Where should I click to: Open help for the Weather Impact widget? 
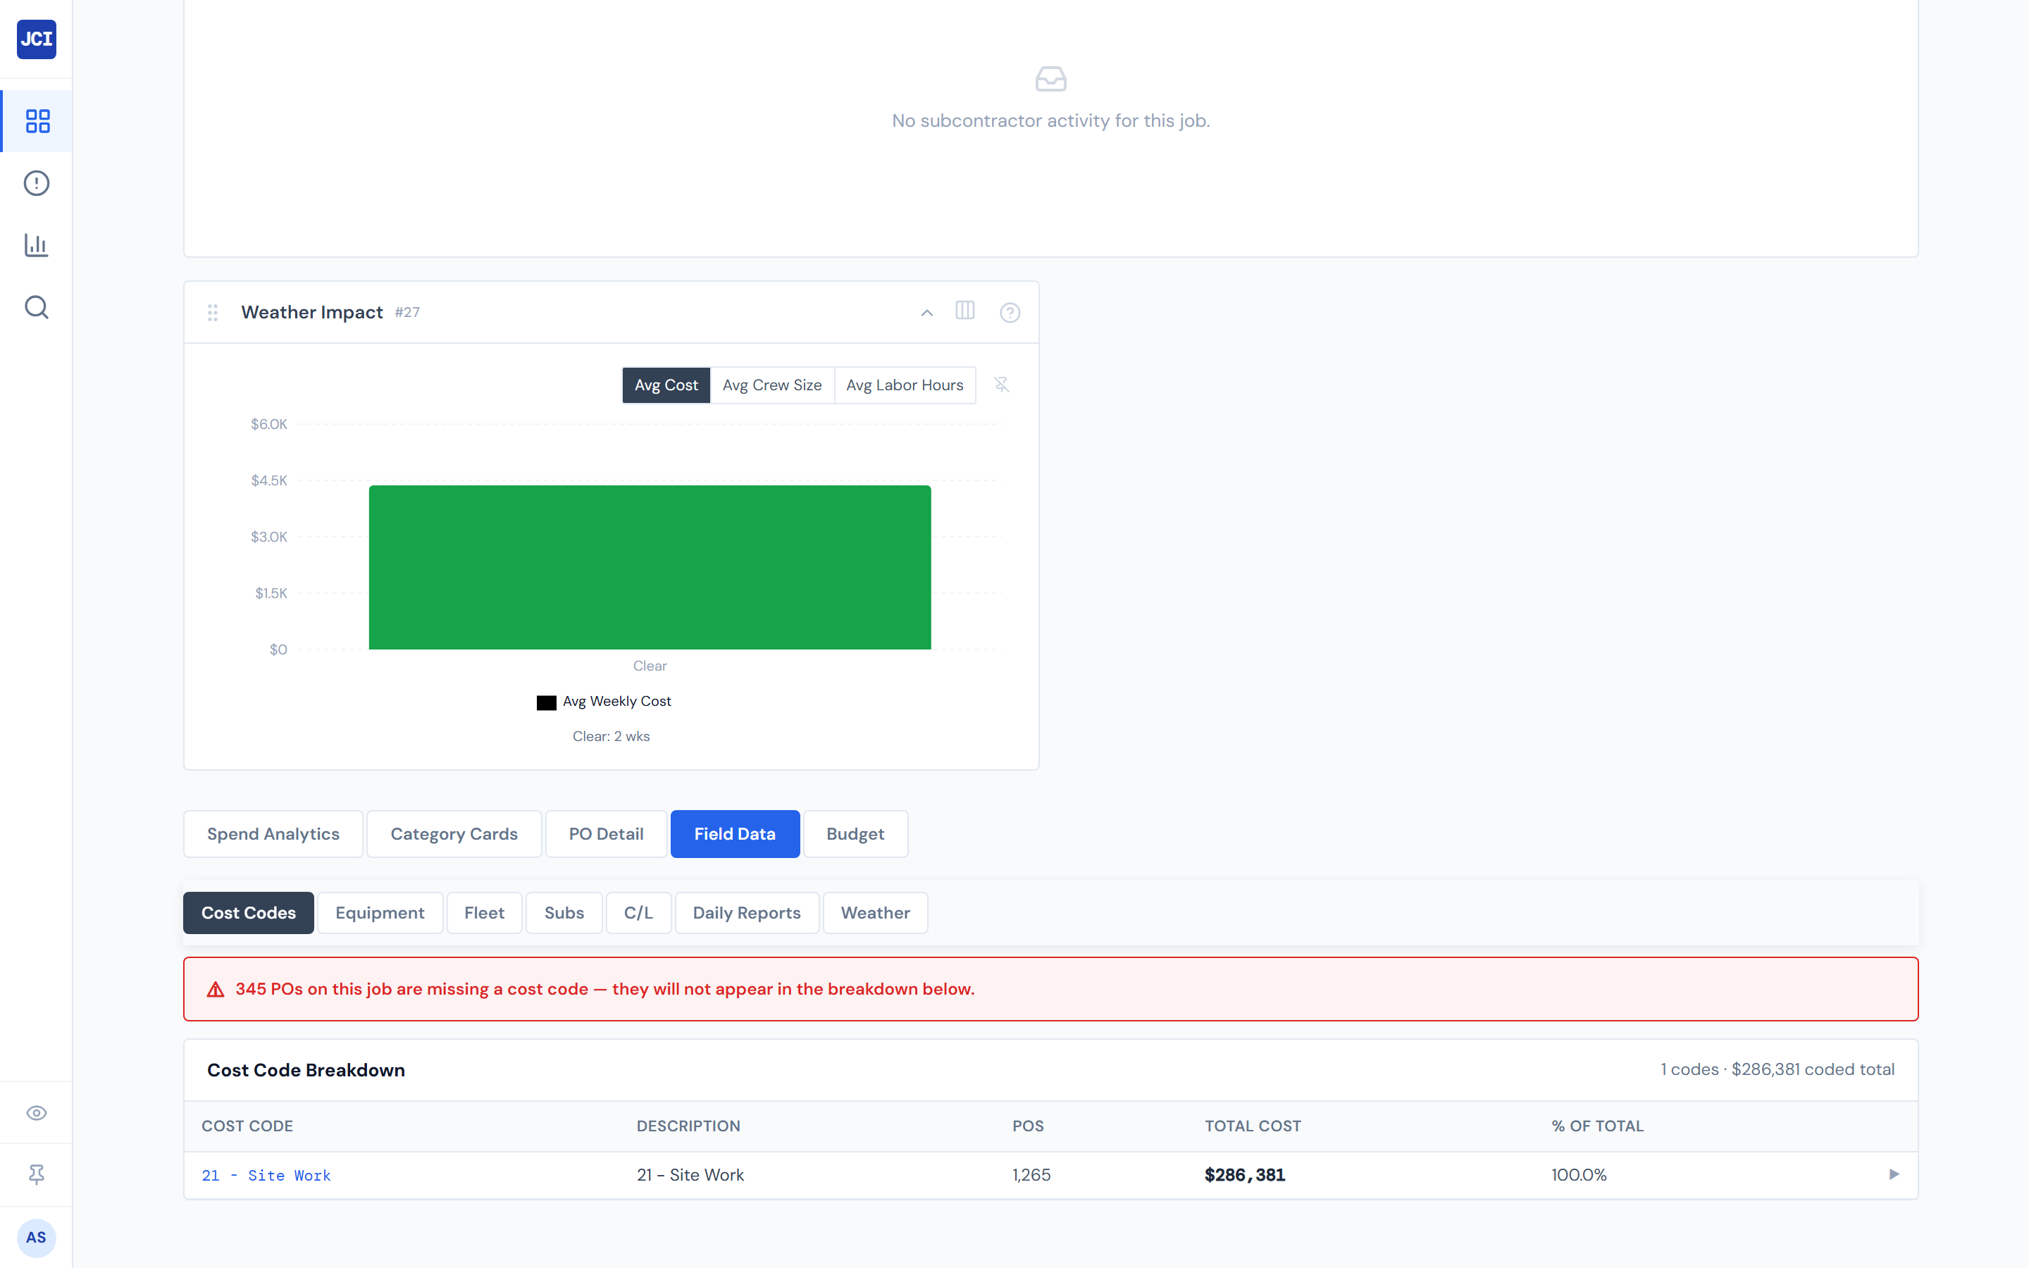1010,311
